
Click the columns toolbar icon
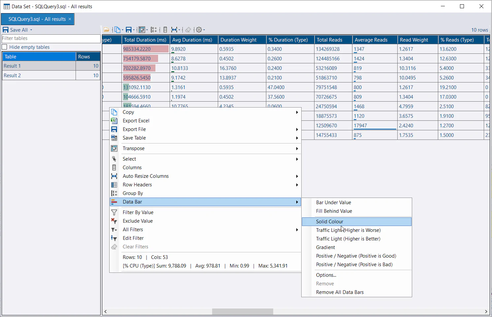coord(165,30)
